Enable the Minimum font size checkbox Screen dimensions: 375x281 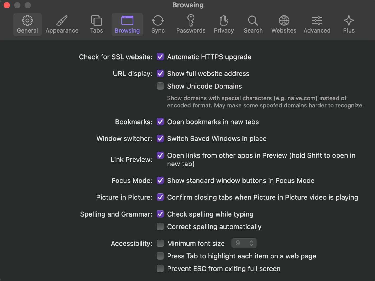pos(160,243)
